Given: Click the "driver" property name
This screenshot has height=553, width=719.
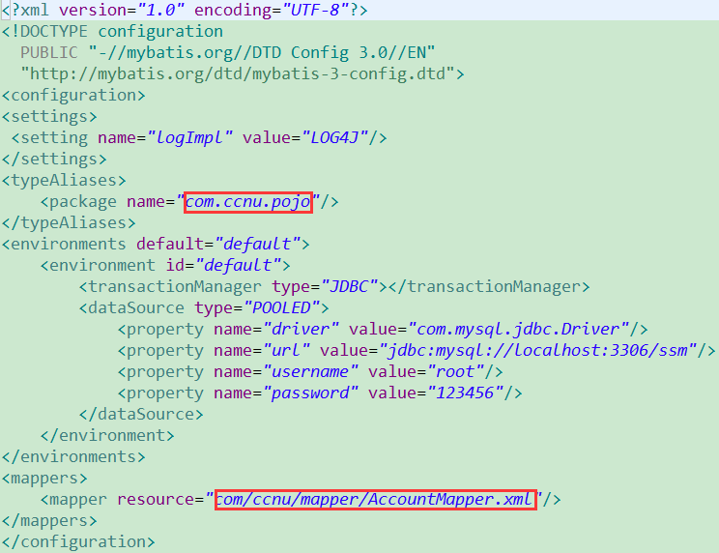Looking at the screenshot, I should [x=301, y=330].
